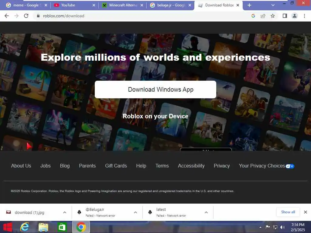311x233 pixels.
Task: Close the downloads bar
Action: point(306,212)
